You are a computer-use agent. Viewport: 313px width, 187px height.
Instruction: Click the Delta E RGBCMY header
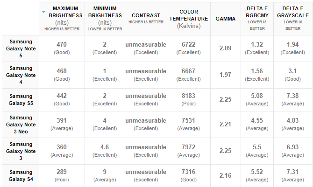pyautogui.click(x=257, y=19)
